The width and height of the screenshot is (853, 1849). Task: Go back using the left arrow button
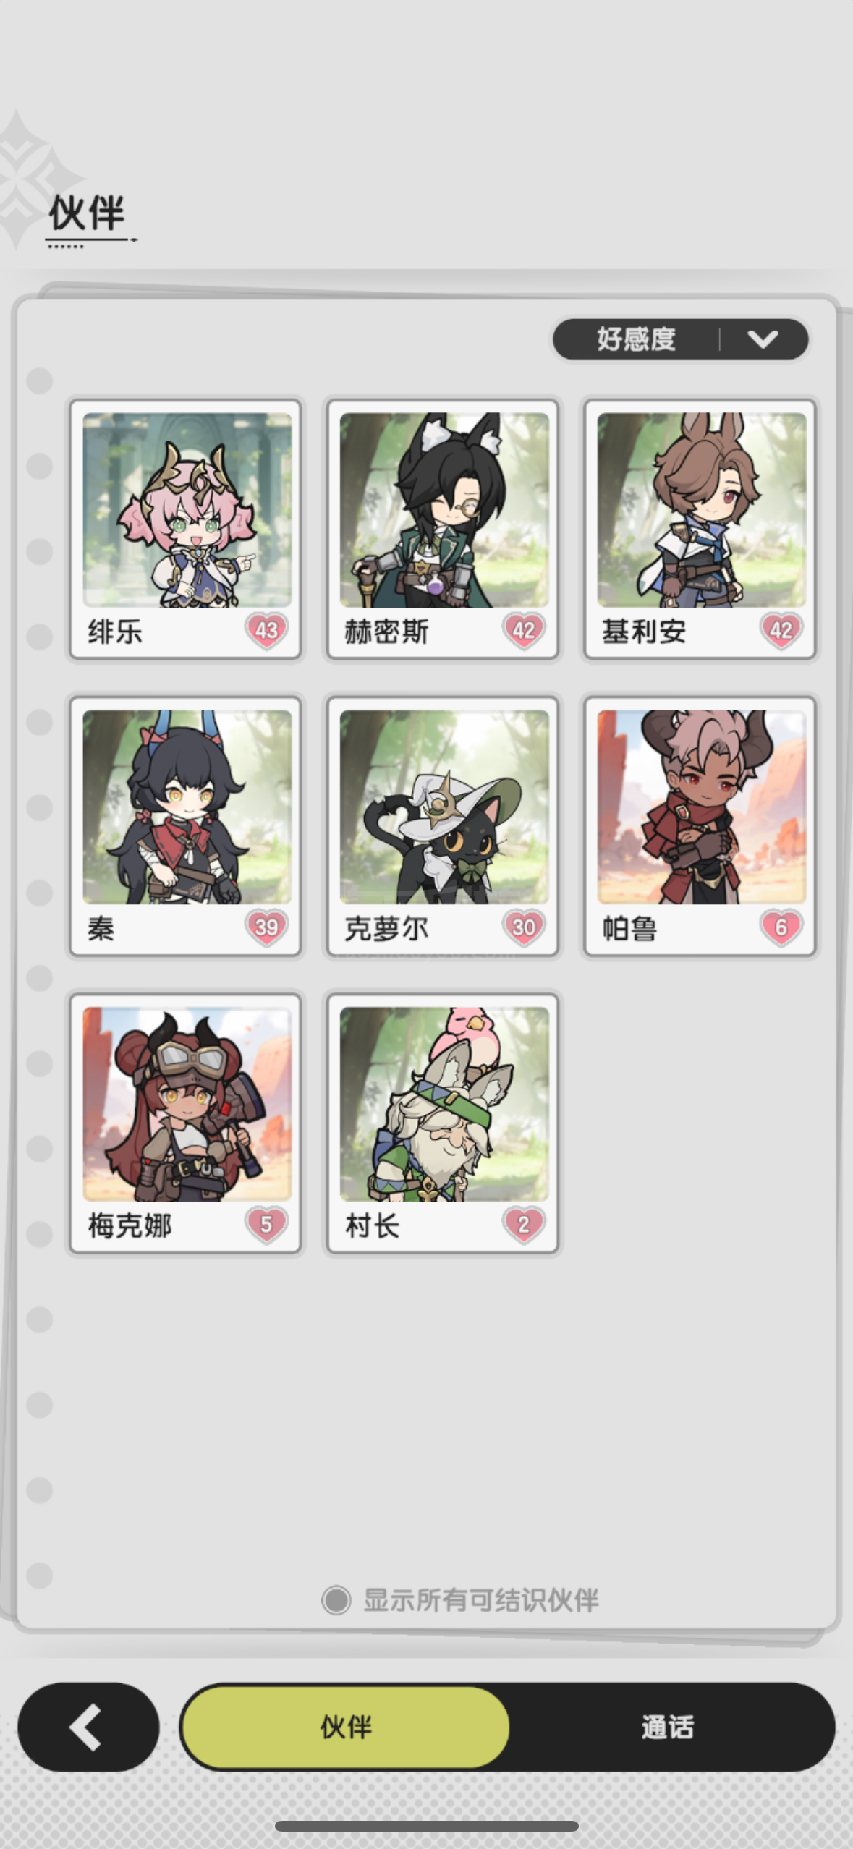88,1727
